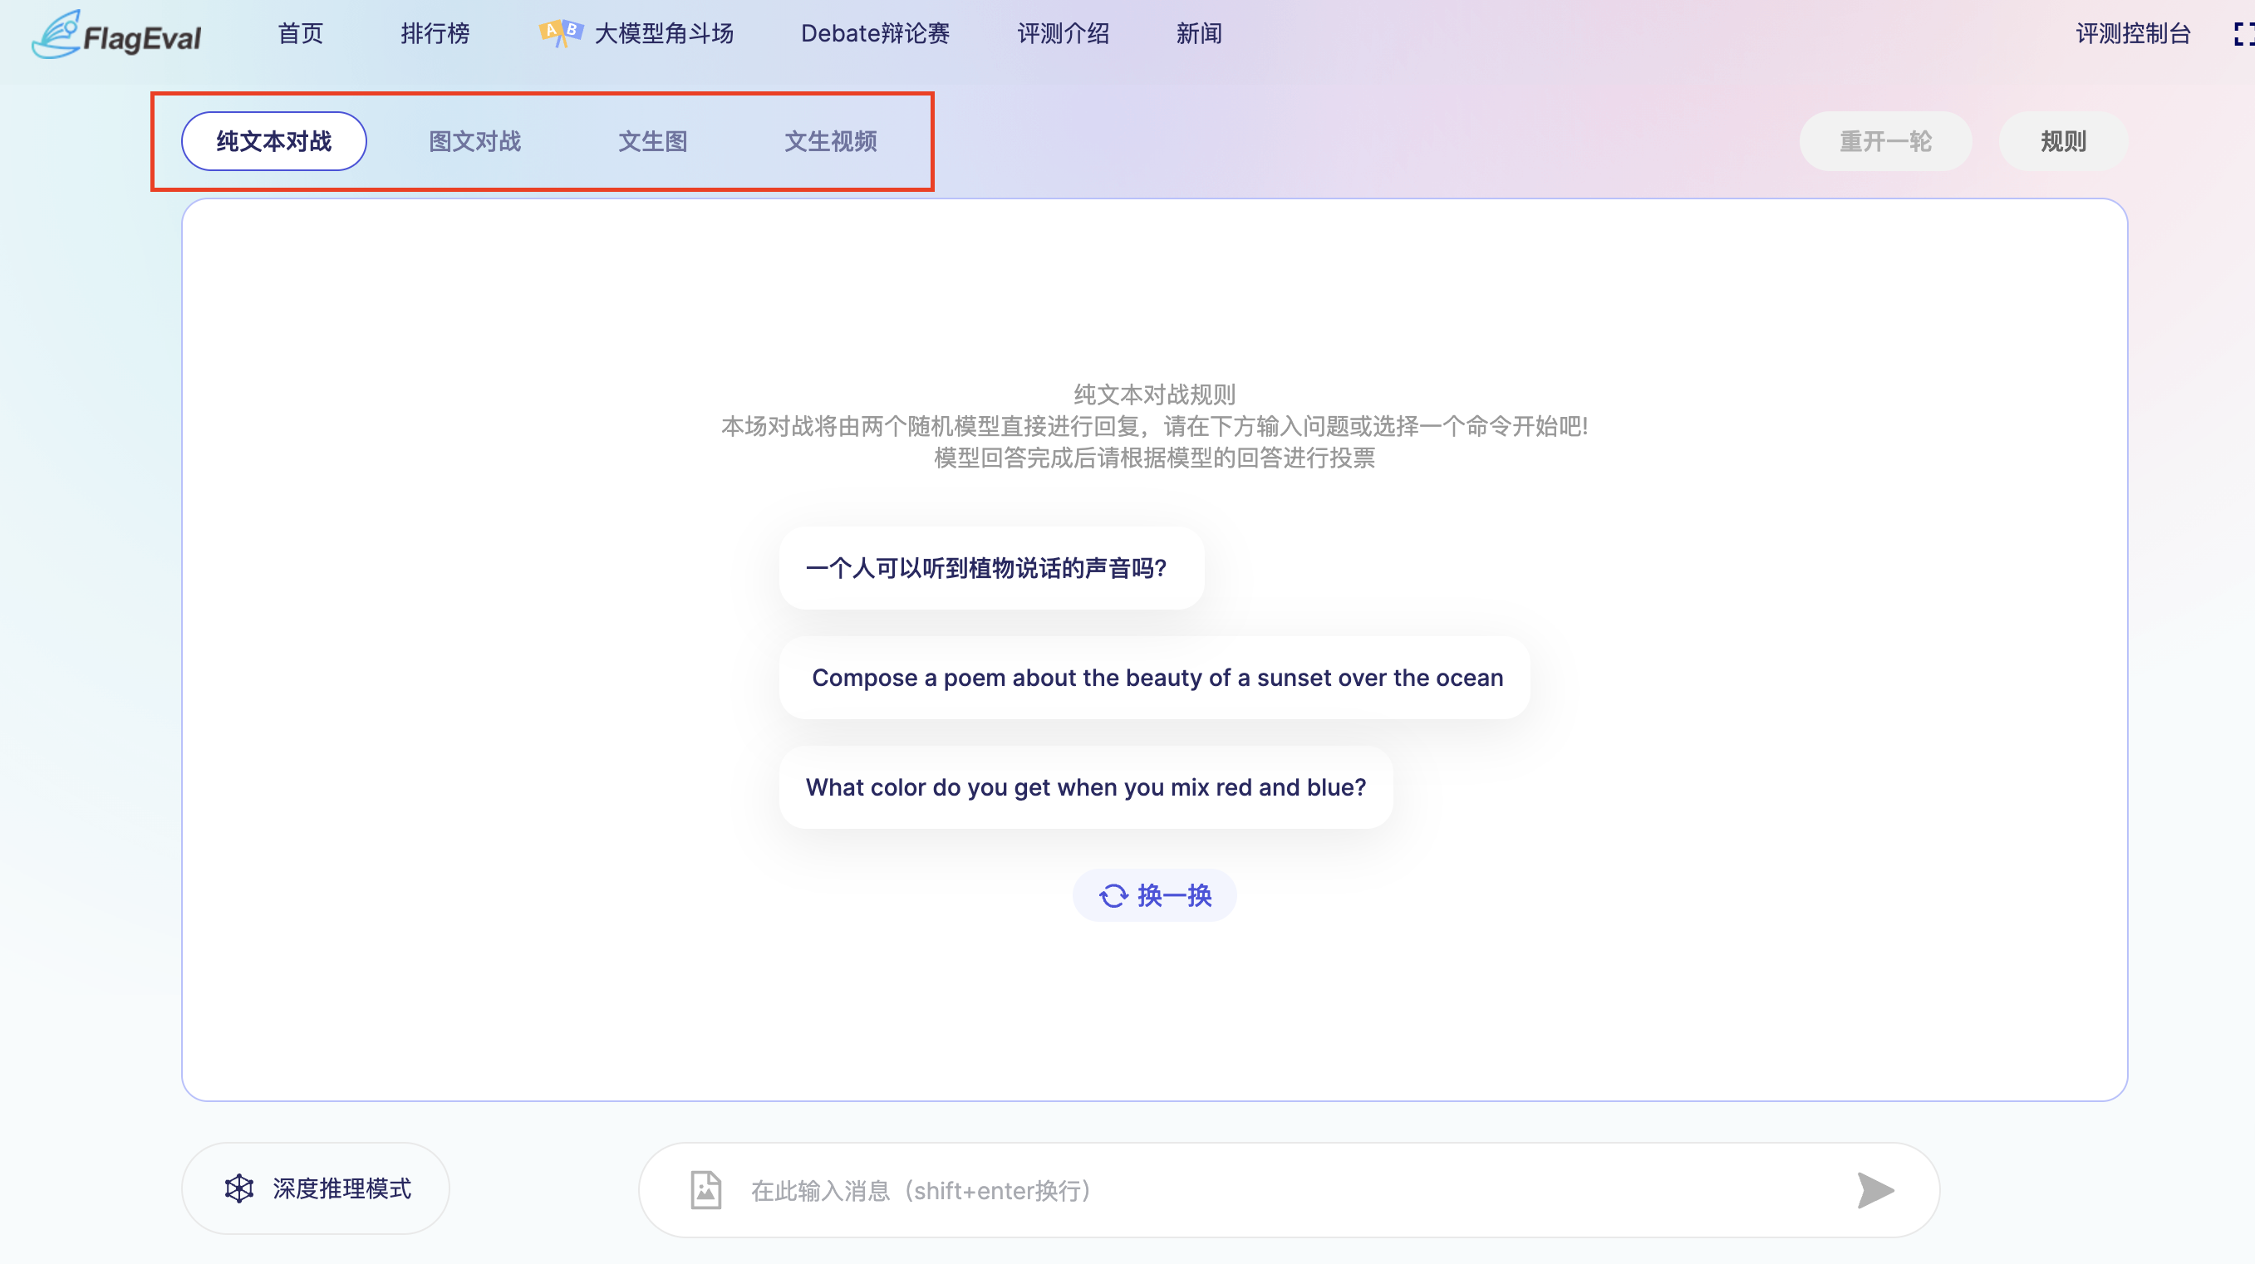Click 重开一轮 button
2255x1264 pixels.
pyautogui.click(x=1884, y=141)
